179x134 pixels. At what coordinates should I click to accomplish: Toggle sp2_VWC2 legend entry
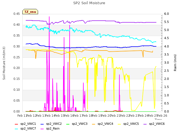51,124
